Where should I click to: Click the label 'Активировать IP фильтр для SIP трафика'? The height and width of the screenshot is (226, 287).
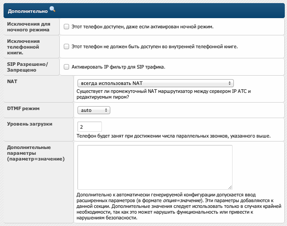(118, 67)
